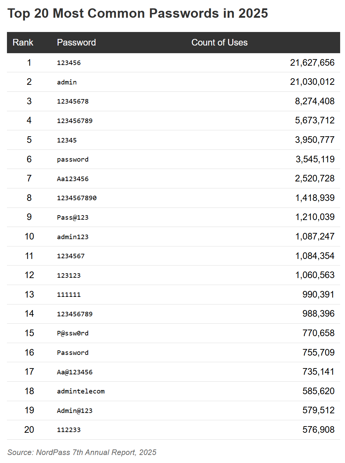Select the 'Aa123456' password cell
345x463 pixels.
[73, 179]
